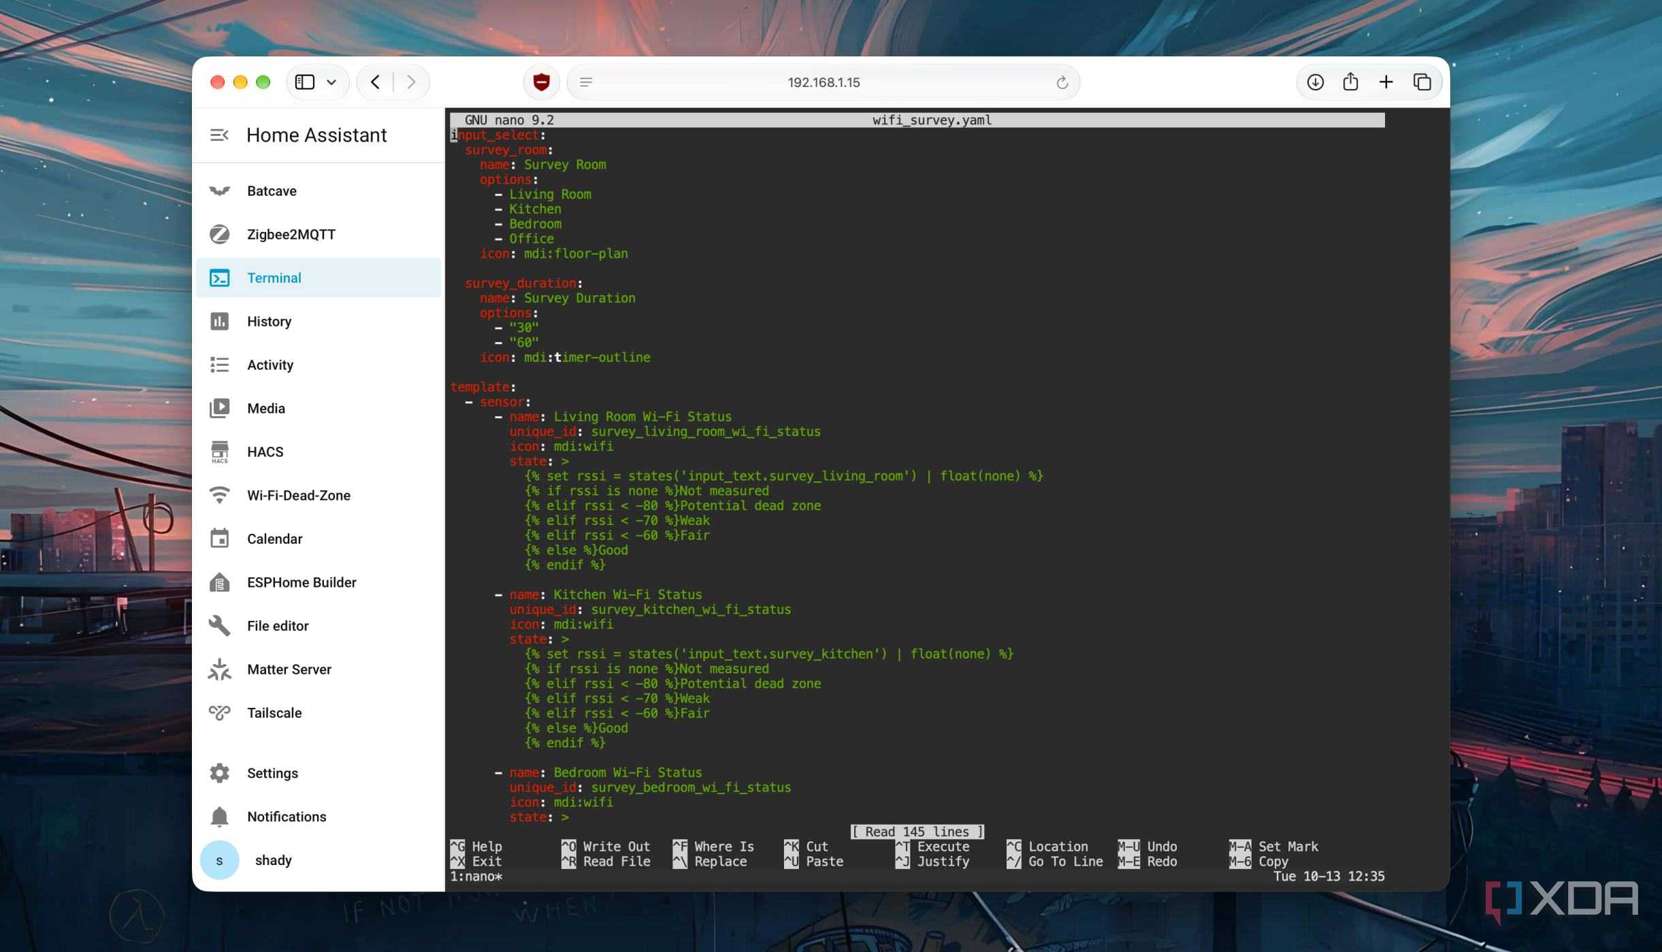Click the privacy shield icon in toolbar
The height and width of the screenshot is (952, 1662).
(x=541, y=82)
